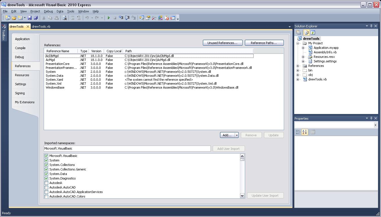381x217 pixels.
Task: Click the Uncomment Lines toolbar icon
Action: click(x=79, y=18)
